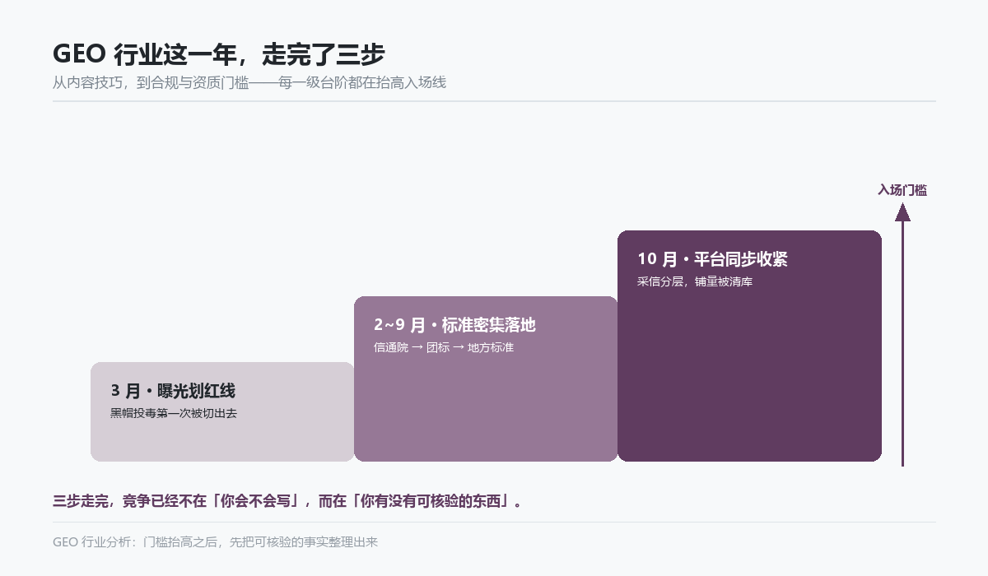Click the text '采信分层，铺量被清库'
Screen dimensions: 988x576
coord(695,281)
